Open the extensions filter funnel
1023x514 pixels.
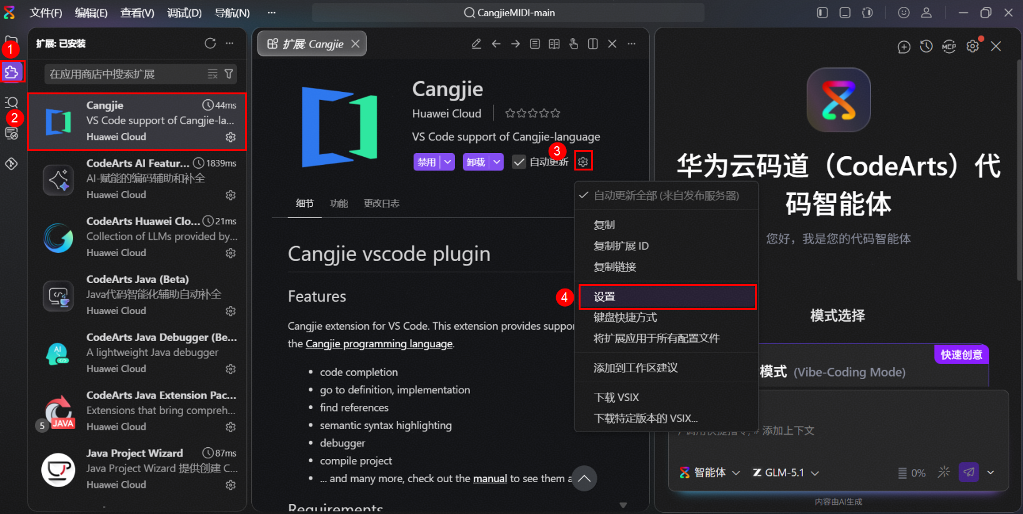click(x=229, y=74)
